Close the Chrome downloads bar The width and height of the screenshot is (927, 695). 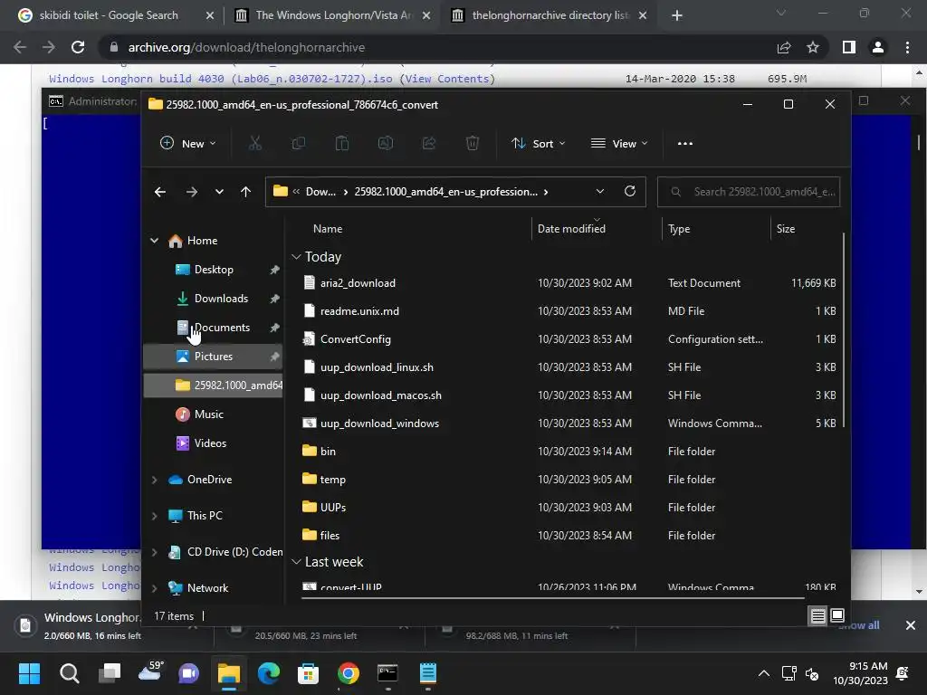pos(911,625)
